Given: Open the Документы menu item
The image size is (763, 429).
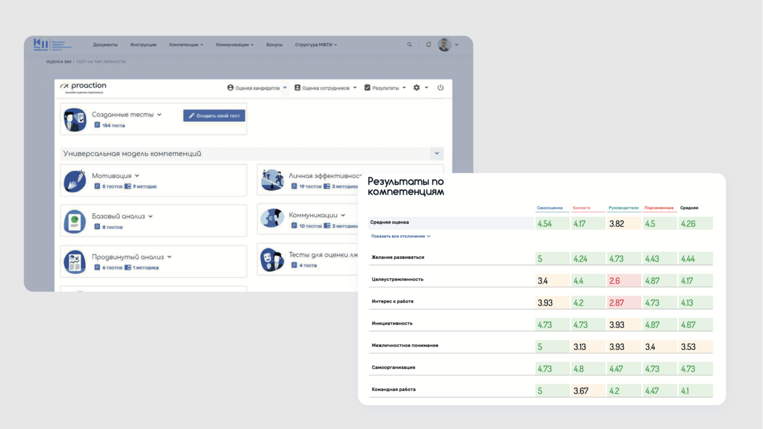Looking at the screenshot, I should (x=105, y=44).
